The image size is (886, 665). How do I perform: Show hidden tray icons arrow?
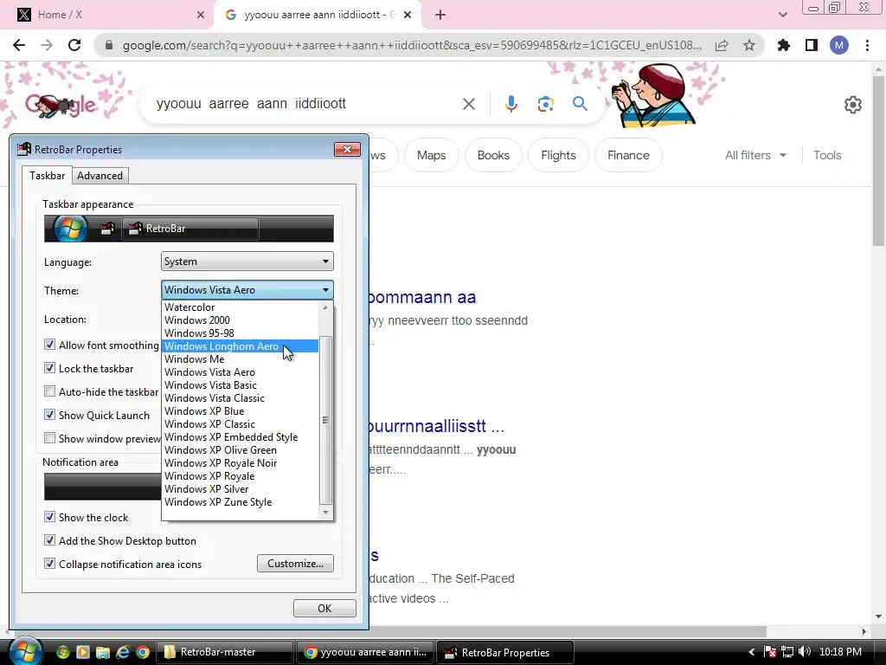(x=752, y=652)
